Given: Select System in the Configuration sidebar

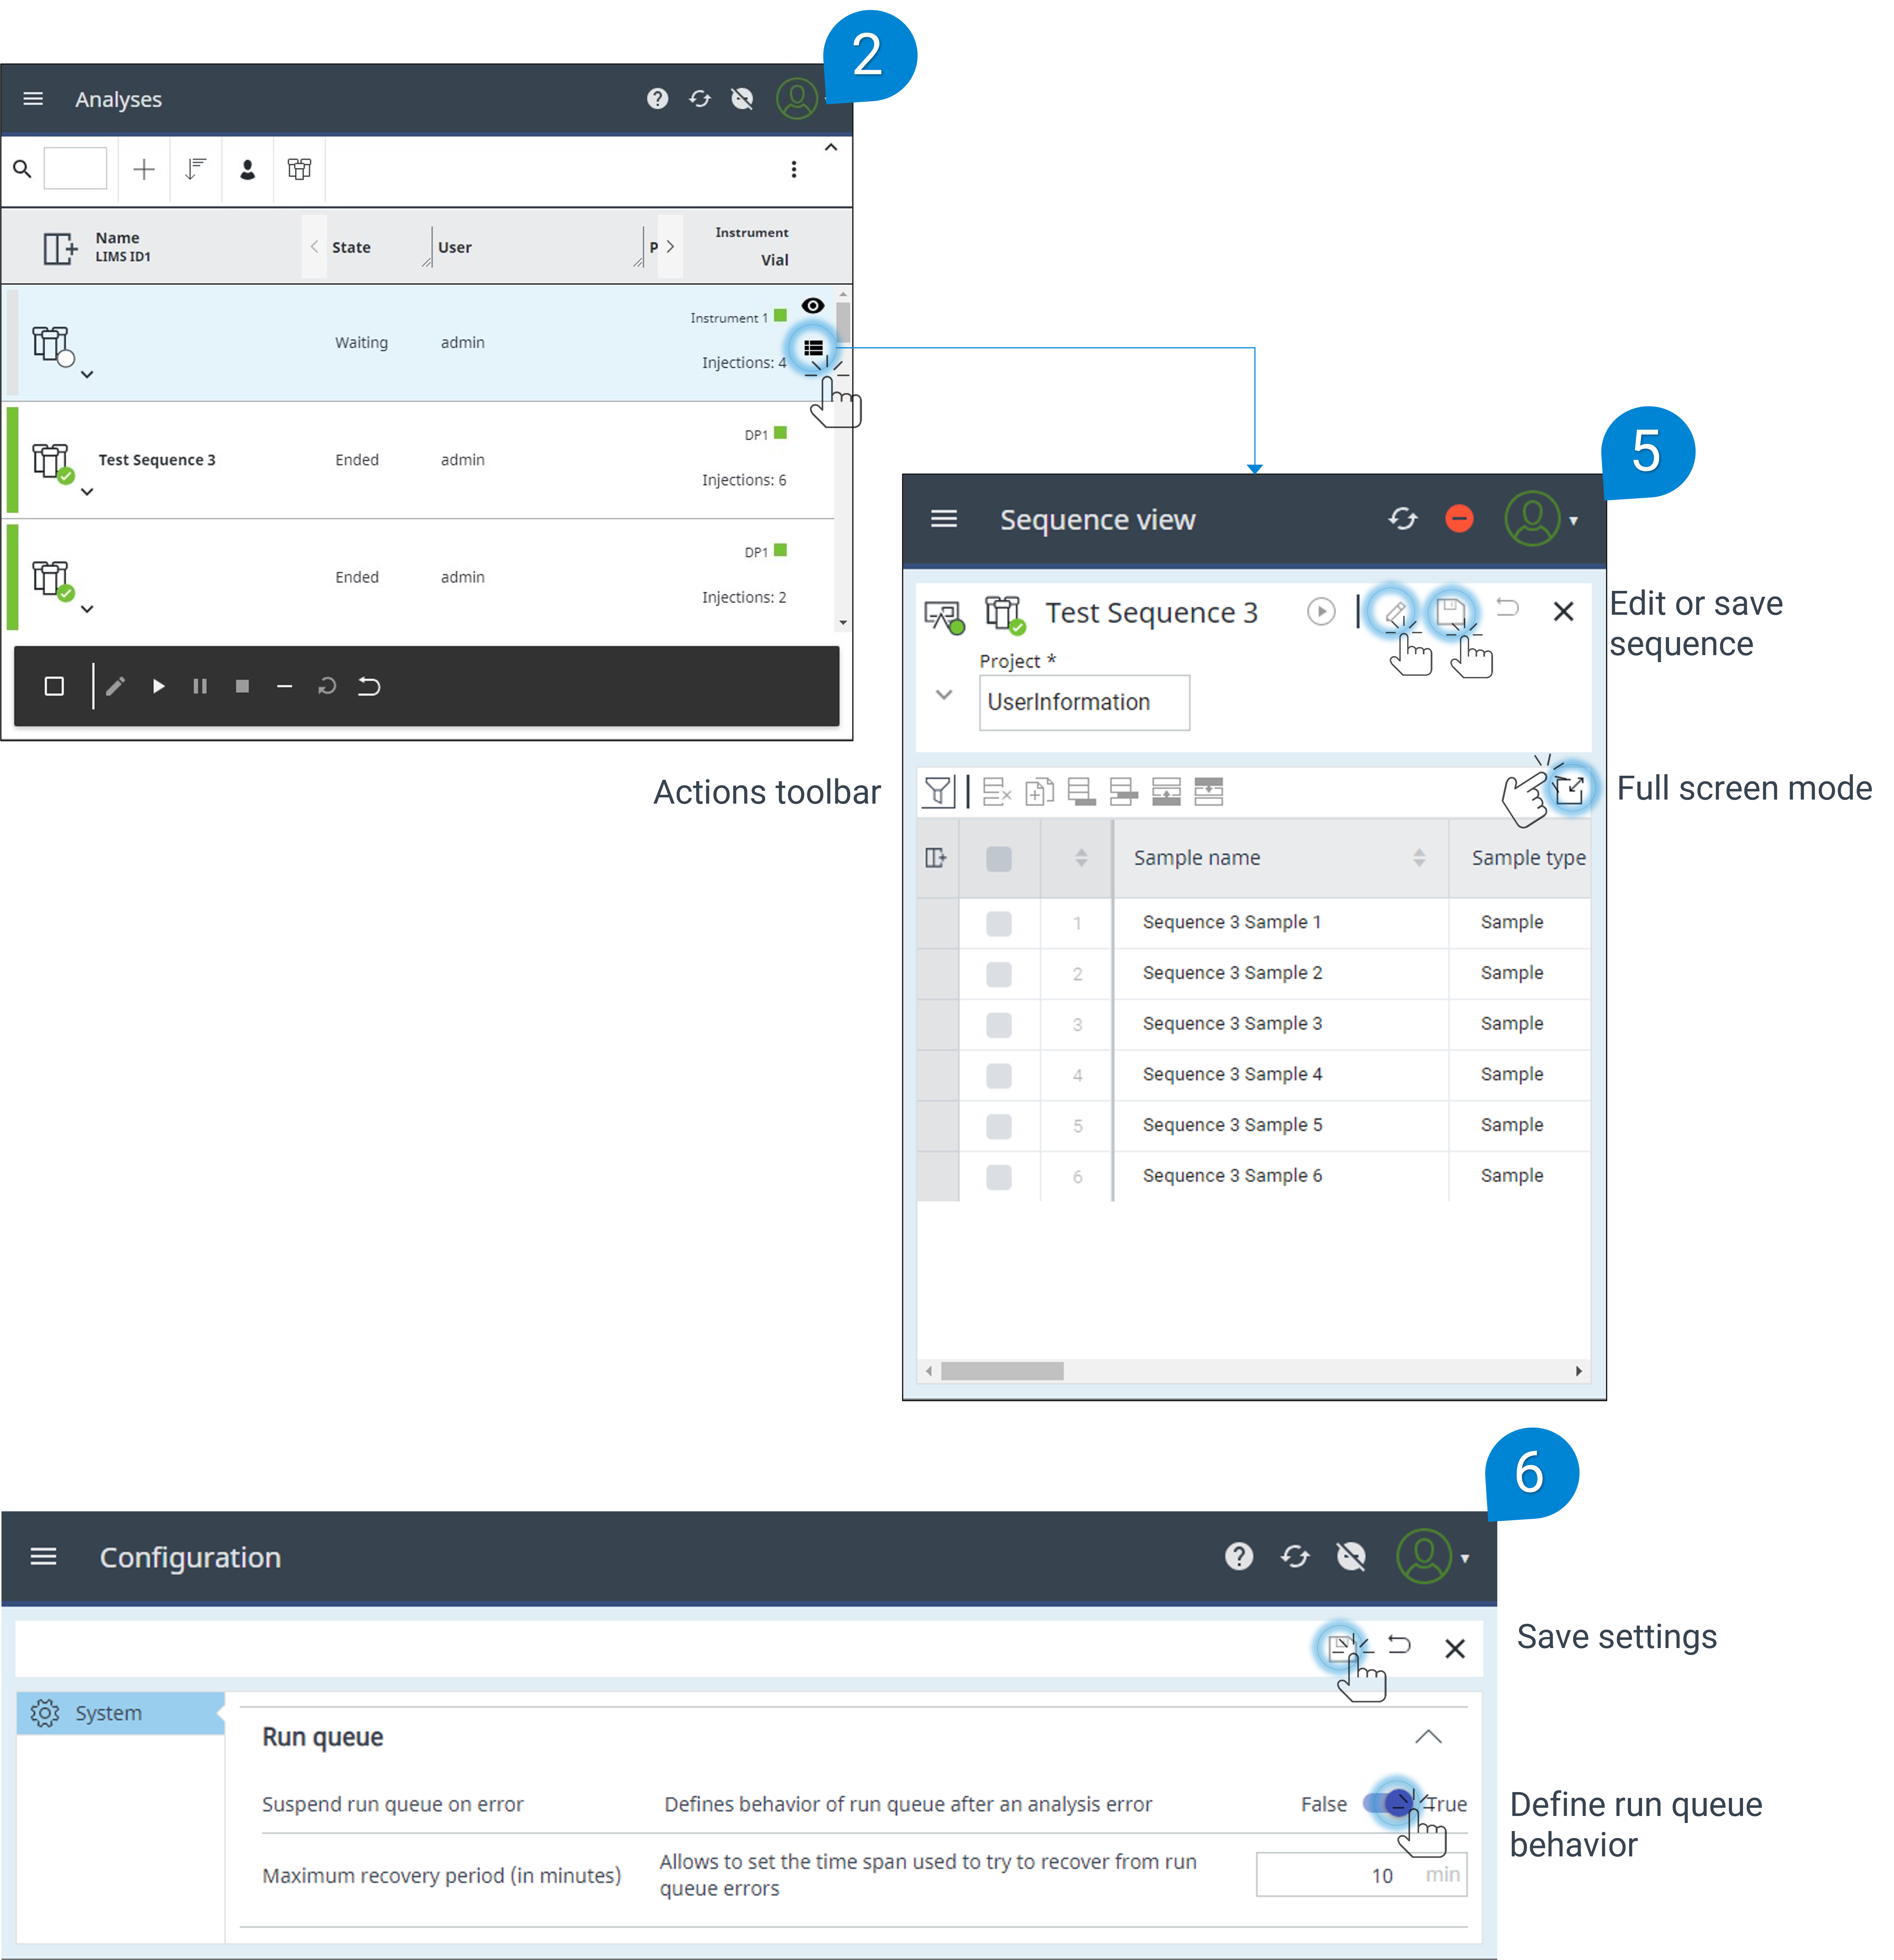Looking at the screenshot, I should [x=120, y=1713].
